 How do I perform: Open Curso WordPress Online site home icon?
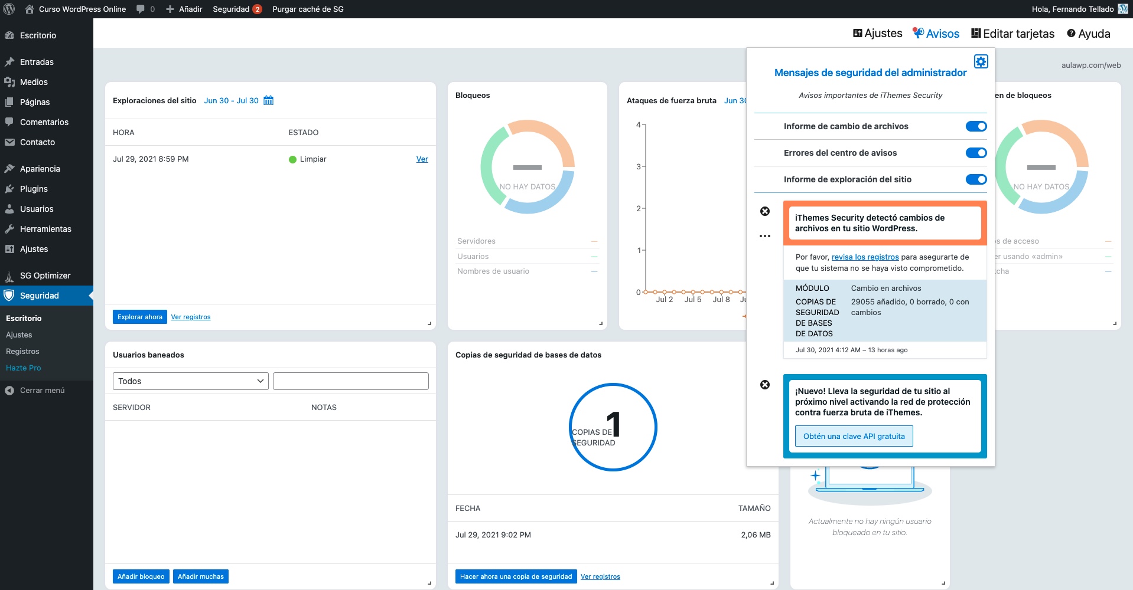[30, 9]
